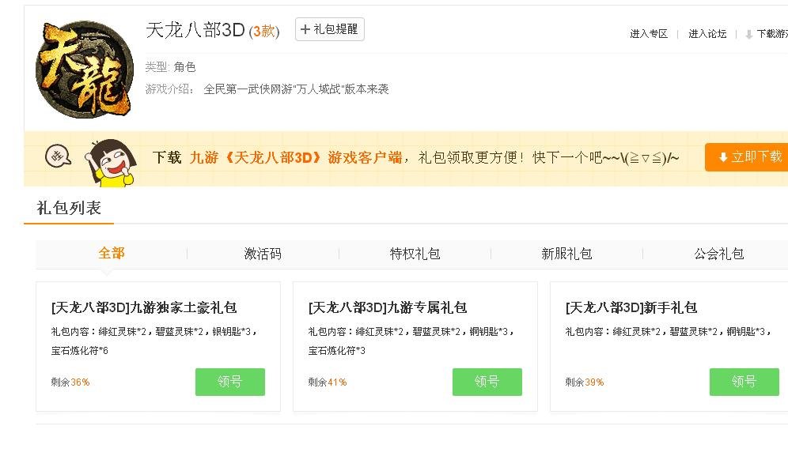Click the 全民第一武侠网游 intro text
Screen dimensions: 788x452
[x=296, y=89]
